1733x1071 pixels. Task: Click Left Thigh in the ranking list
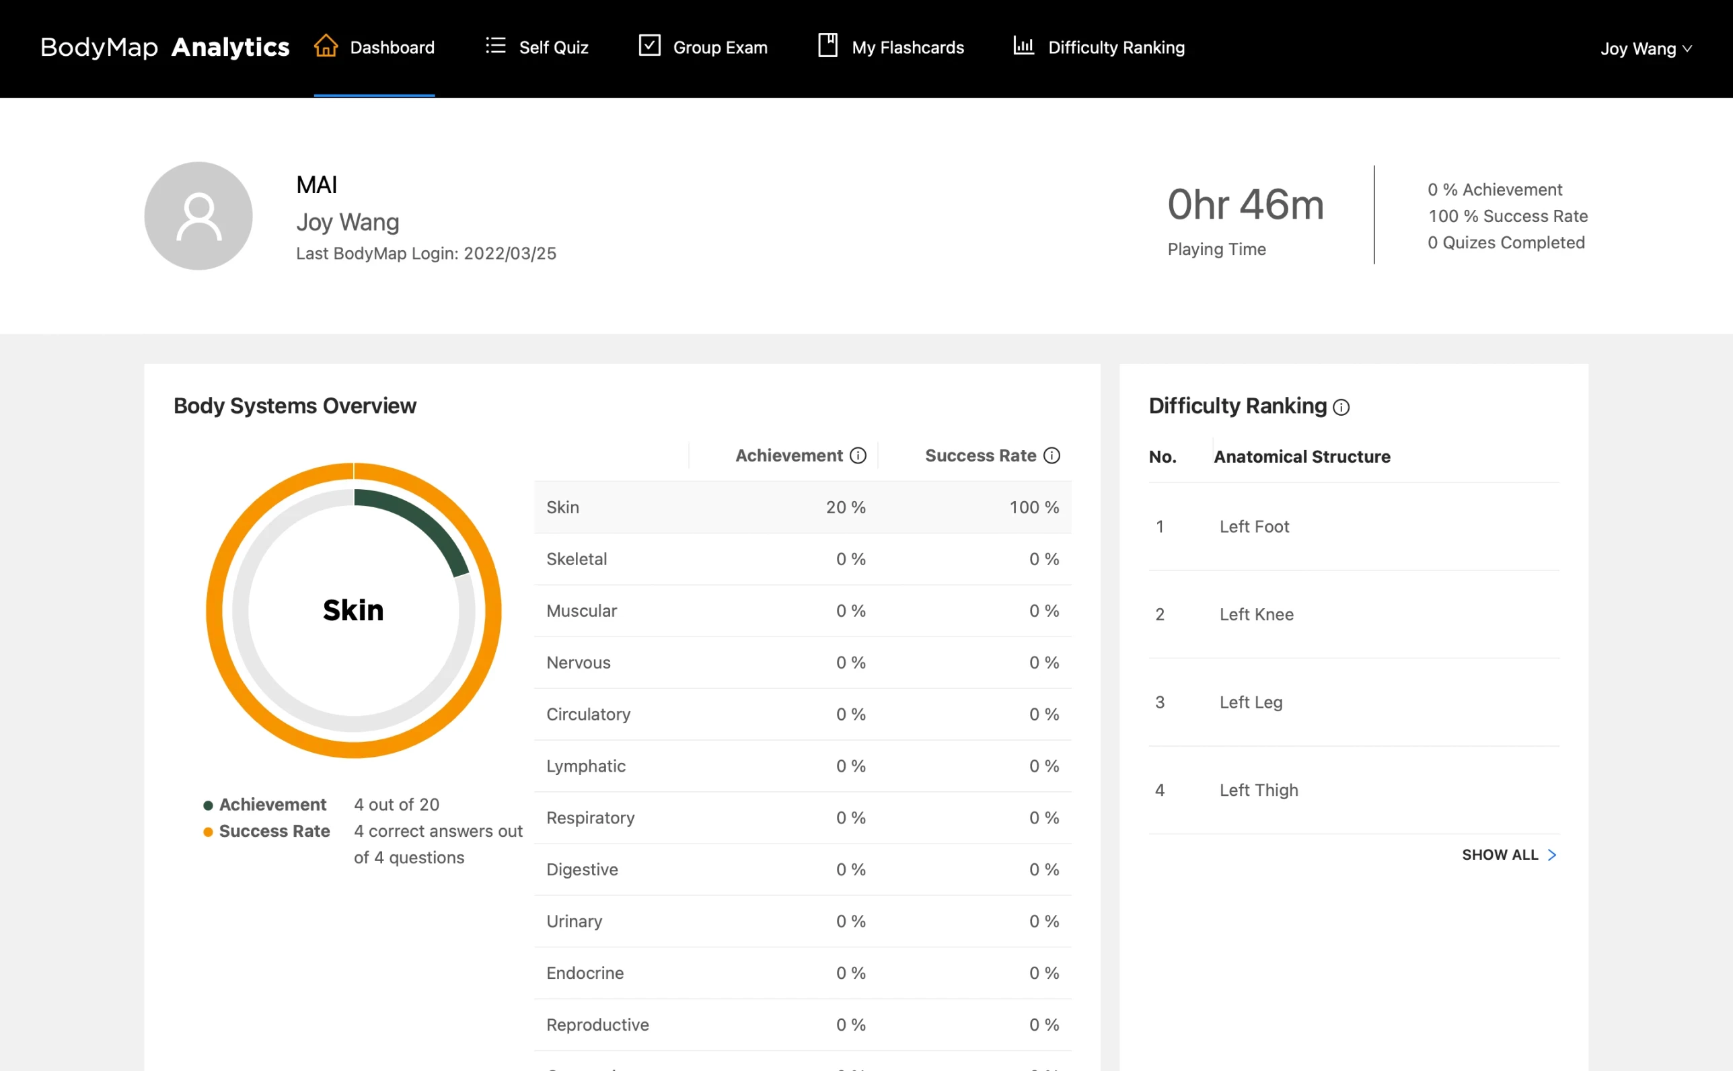coord(1258,790)
